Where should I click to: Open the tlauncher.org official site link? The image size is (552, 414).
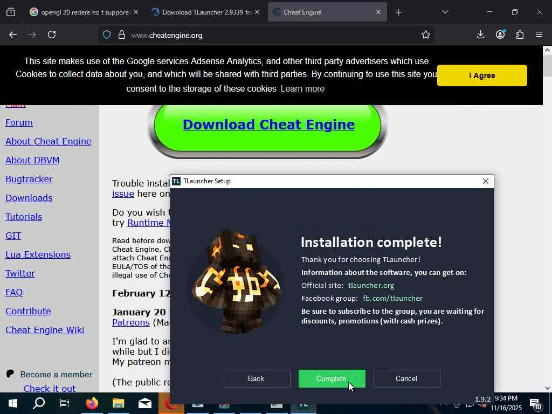371,285
